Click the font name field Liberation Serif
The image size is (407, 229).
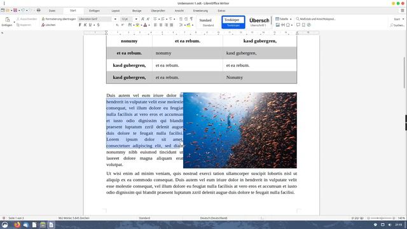click(x=95, y=19)
